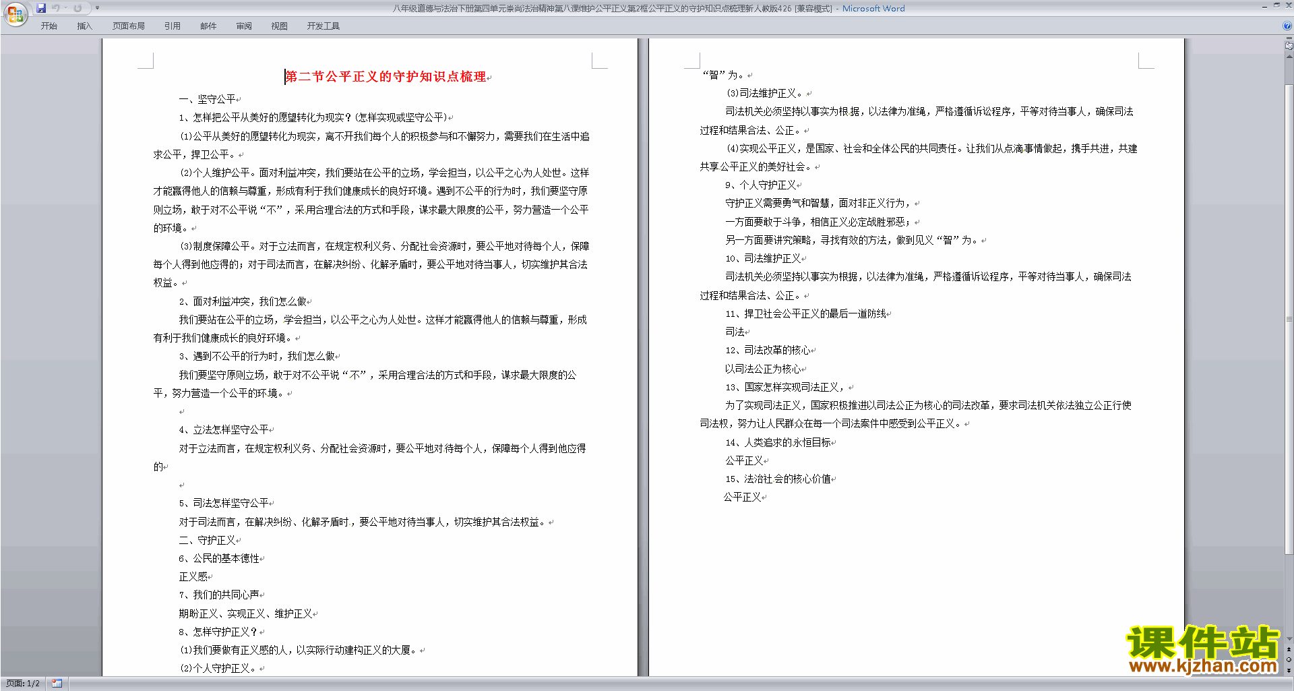
Task: Click the vertical scrollbar up arrow
Action: tap(1289, 57)
